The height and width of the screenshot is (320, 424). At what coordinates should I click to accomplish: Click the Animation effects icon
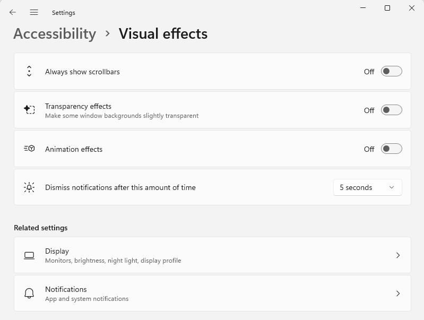[29, 149]
